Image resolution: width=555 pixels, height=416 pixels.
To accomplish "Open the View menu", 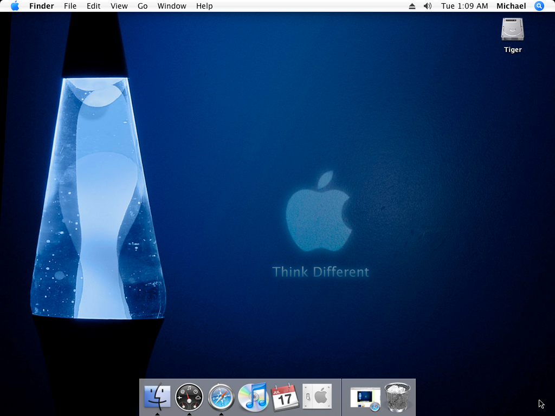I will click(119, 6).
